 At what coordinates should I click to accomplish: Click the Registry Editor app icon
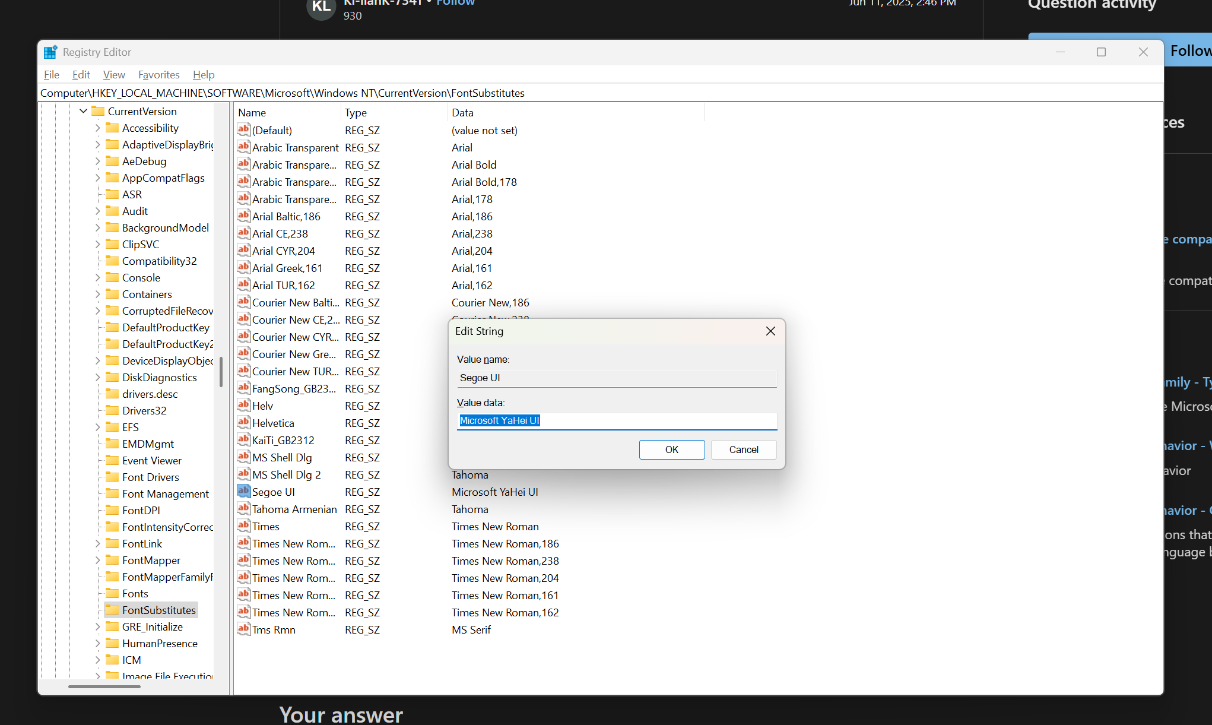tap(50, 52)
